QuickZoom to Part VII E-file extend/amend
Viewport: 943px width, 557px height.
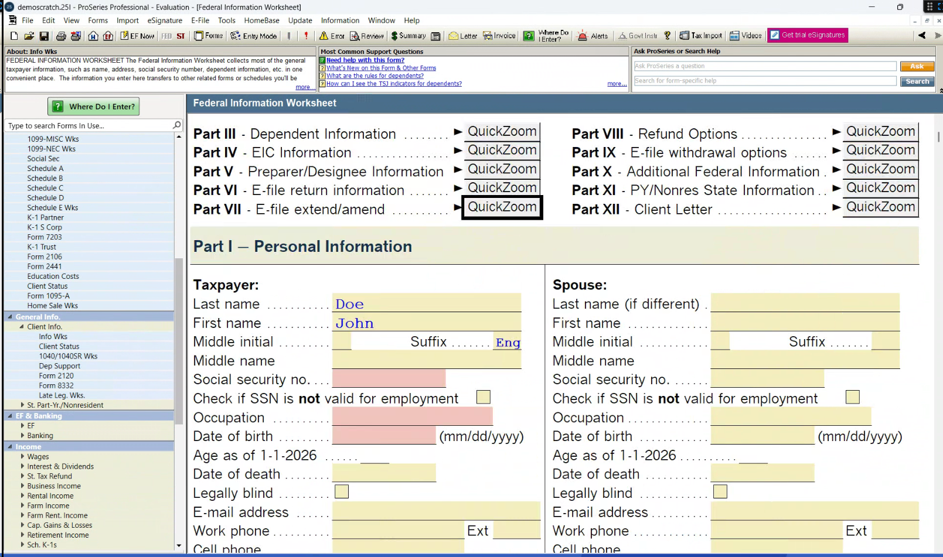pos(502,207)
